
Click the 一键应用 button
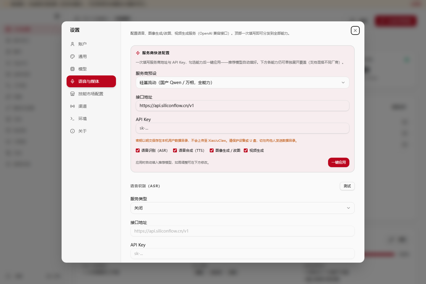(338, 162)
